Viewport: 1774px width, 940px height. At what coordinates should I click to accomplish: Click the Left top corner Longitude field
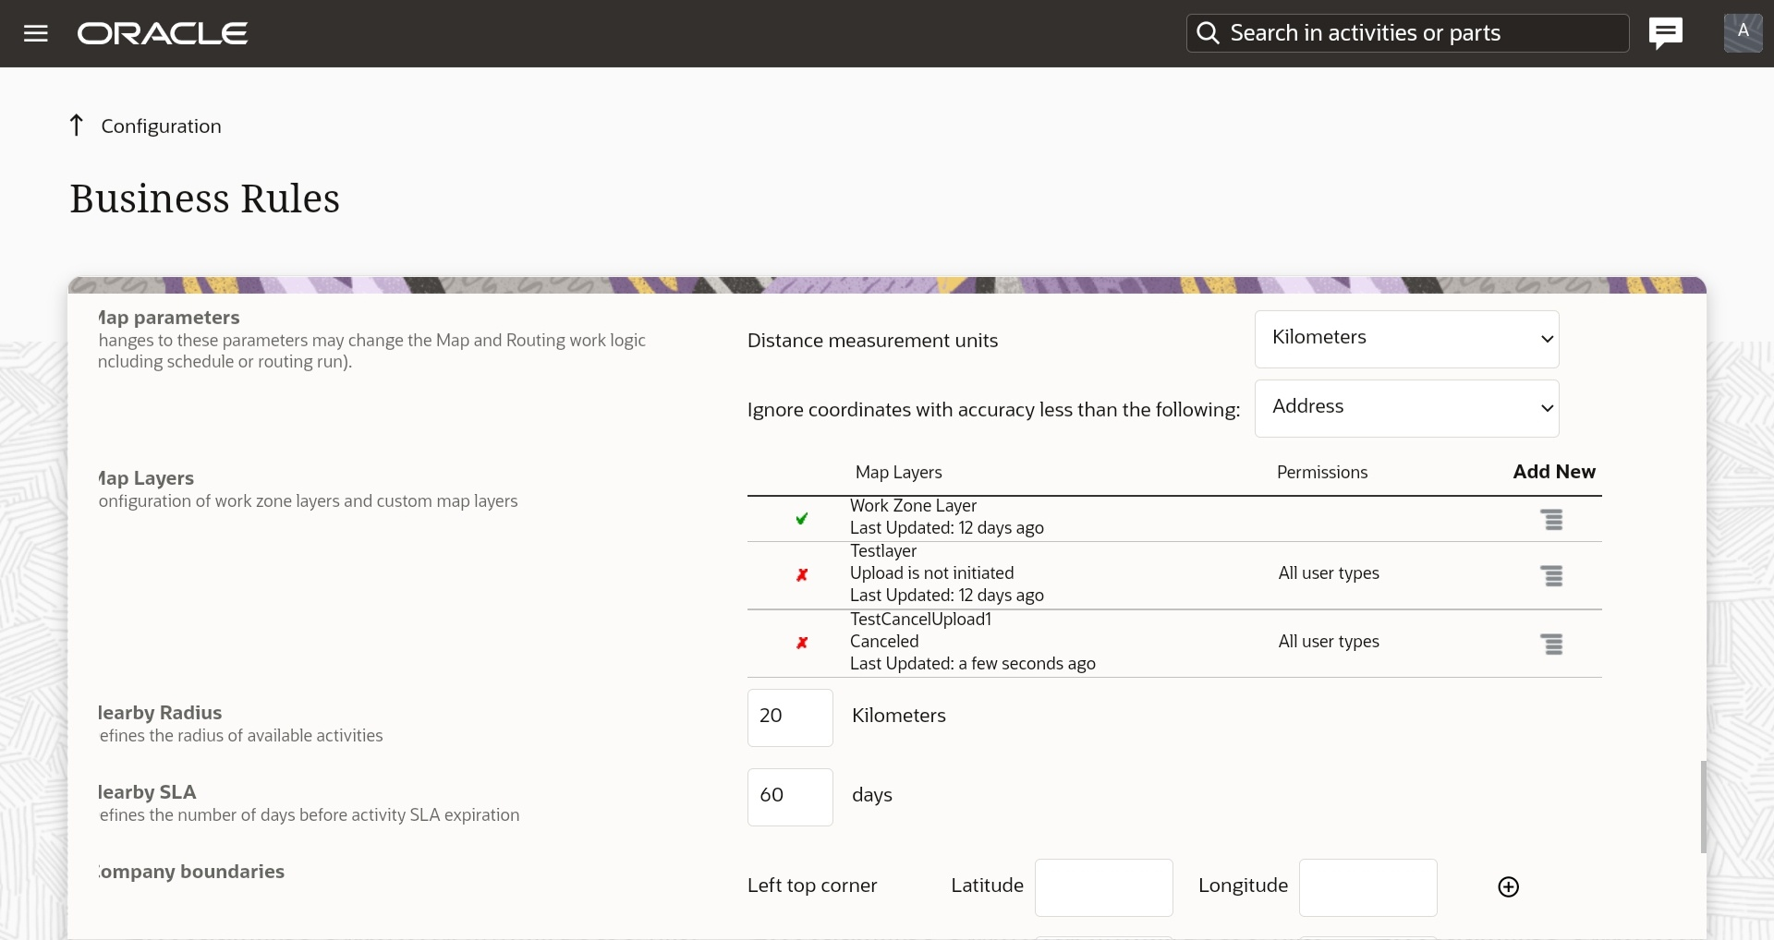click(x=1367, y=887)
